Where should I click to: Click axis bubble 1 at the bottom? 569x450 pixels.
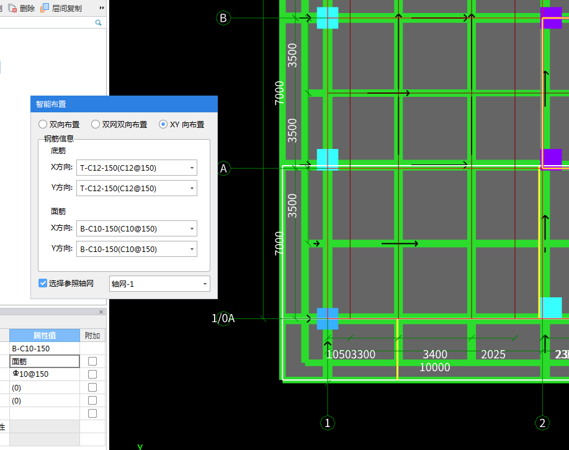(x=328, y=423)
